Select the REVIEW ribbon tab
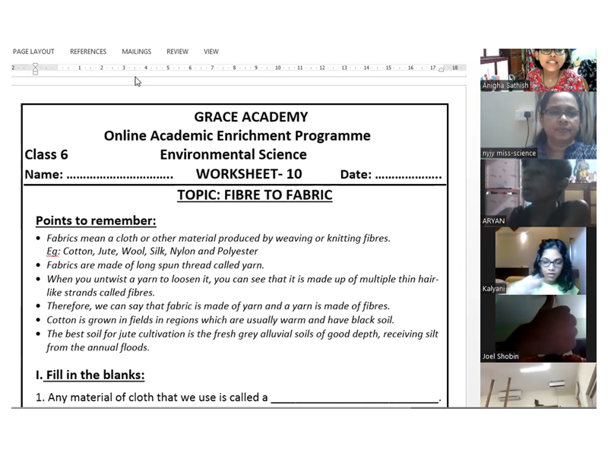608x456 pixels. click(x=177, y=52)
